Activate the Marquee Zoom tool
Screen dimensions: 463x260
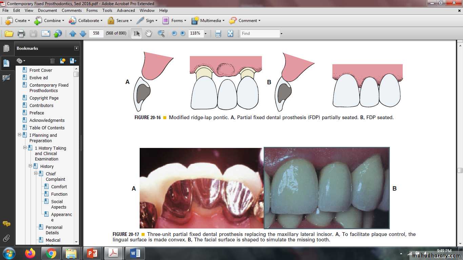point(161,34)
